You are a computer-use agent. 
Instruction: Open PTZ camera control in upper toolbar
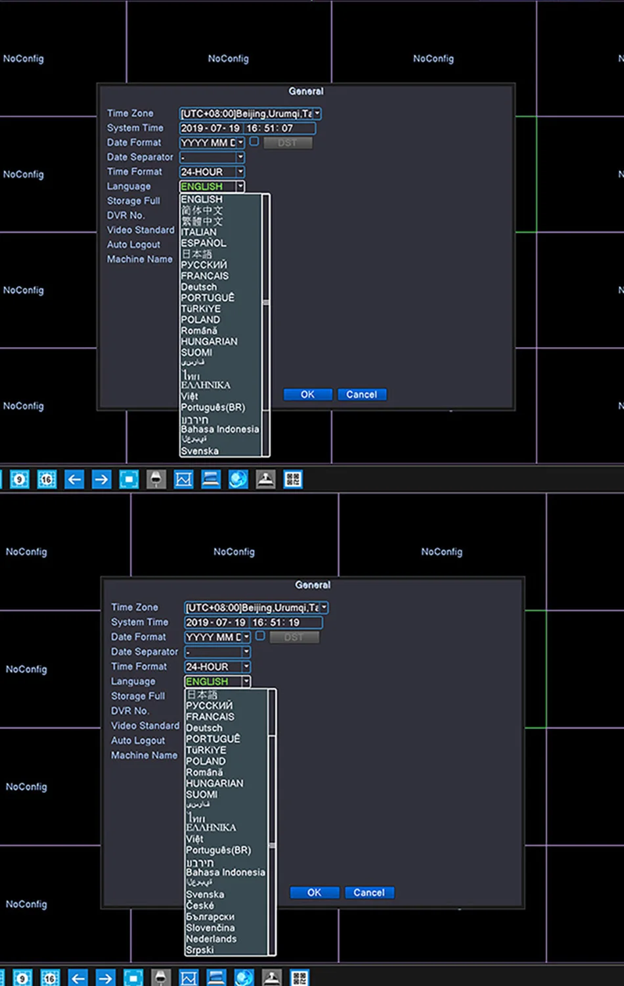(x=156, y=479)
